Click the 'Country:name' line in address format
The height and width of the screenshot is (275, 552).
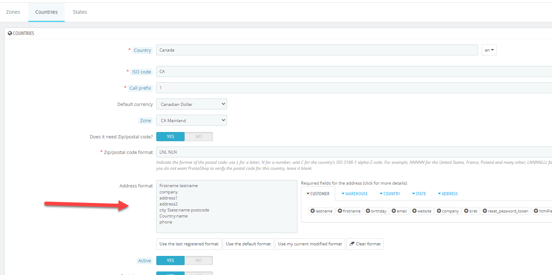[174, 216]
